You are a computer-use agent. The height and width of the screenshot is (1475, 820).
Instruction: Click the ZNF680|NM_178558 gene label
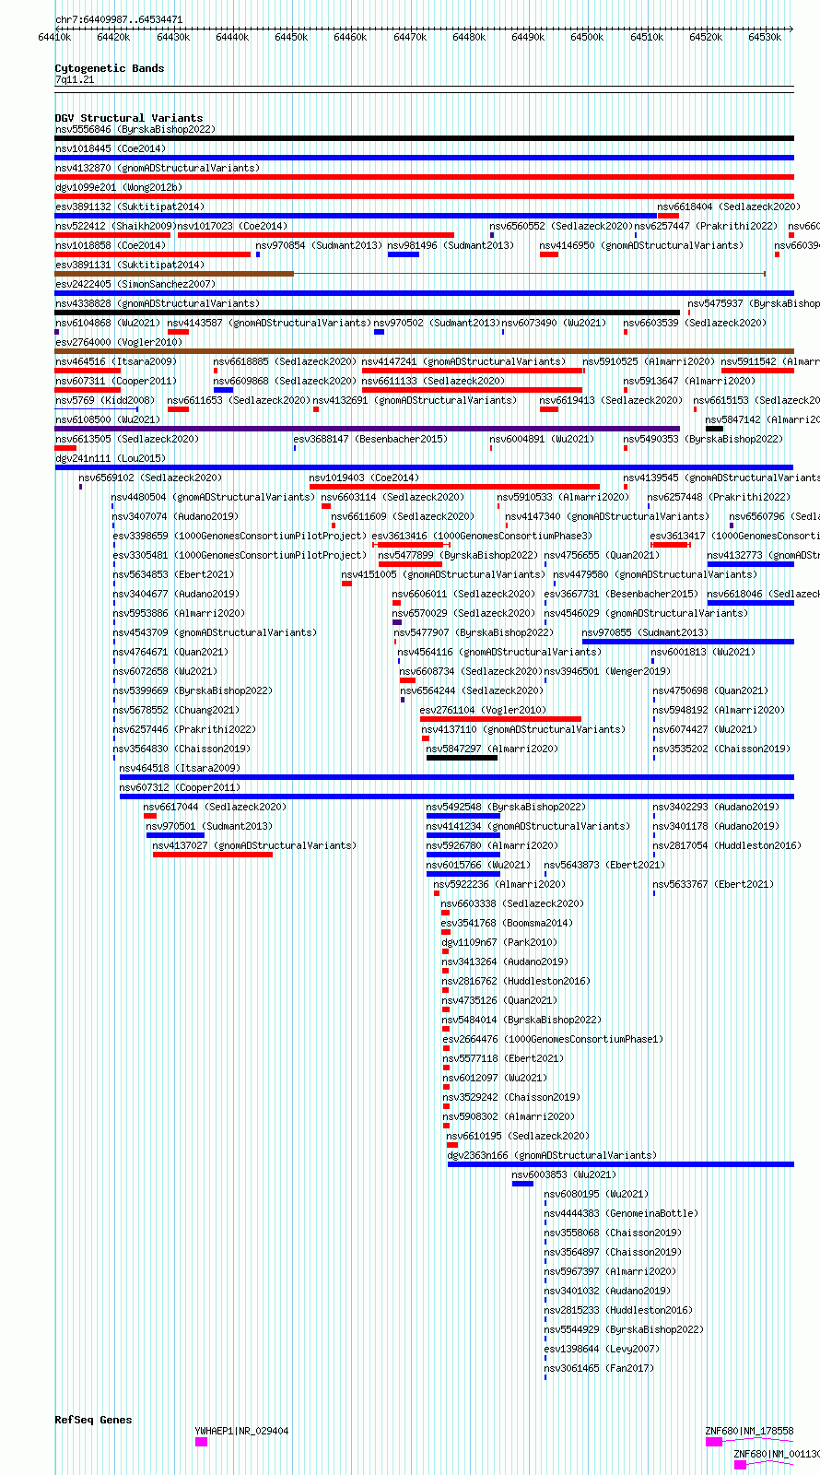749,1431
